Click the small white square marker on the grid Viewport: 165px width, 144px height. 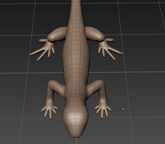pos(123,109)
